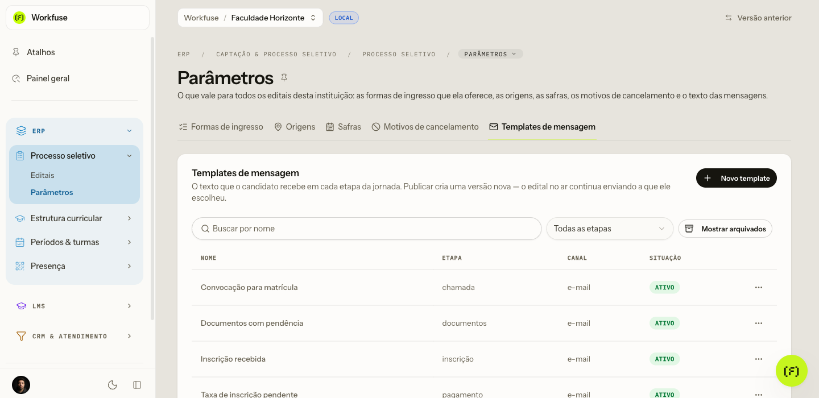
Task: Sort by Etapa column header
Action: [452, 258]
